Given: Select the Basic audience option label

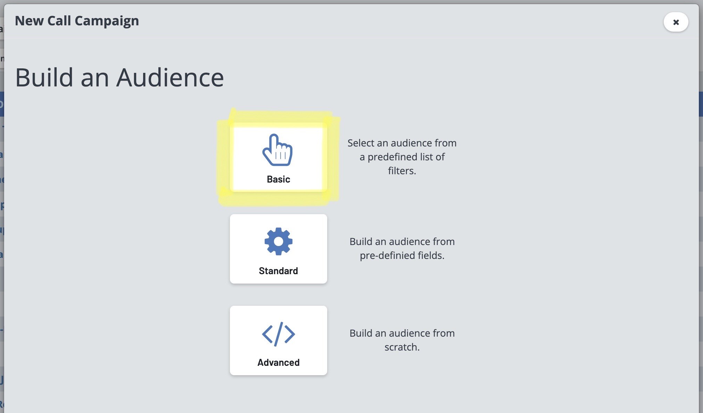Looking at the screenshot, I should pyautogui.click(x=278, y=179).
